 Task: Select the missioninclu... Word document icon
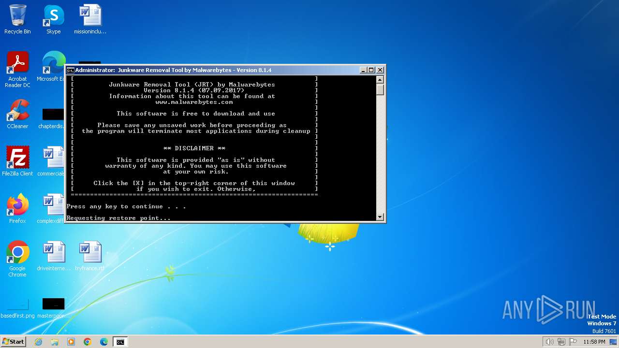pos(90,19)
